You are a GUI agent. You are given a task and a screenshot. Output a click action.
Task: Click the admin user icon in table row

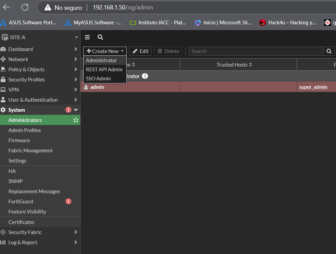click(x=86, y=87)
